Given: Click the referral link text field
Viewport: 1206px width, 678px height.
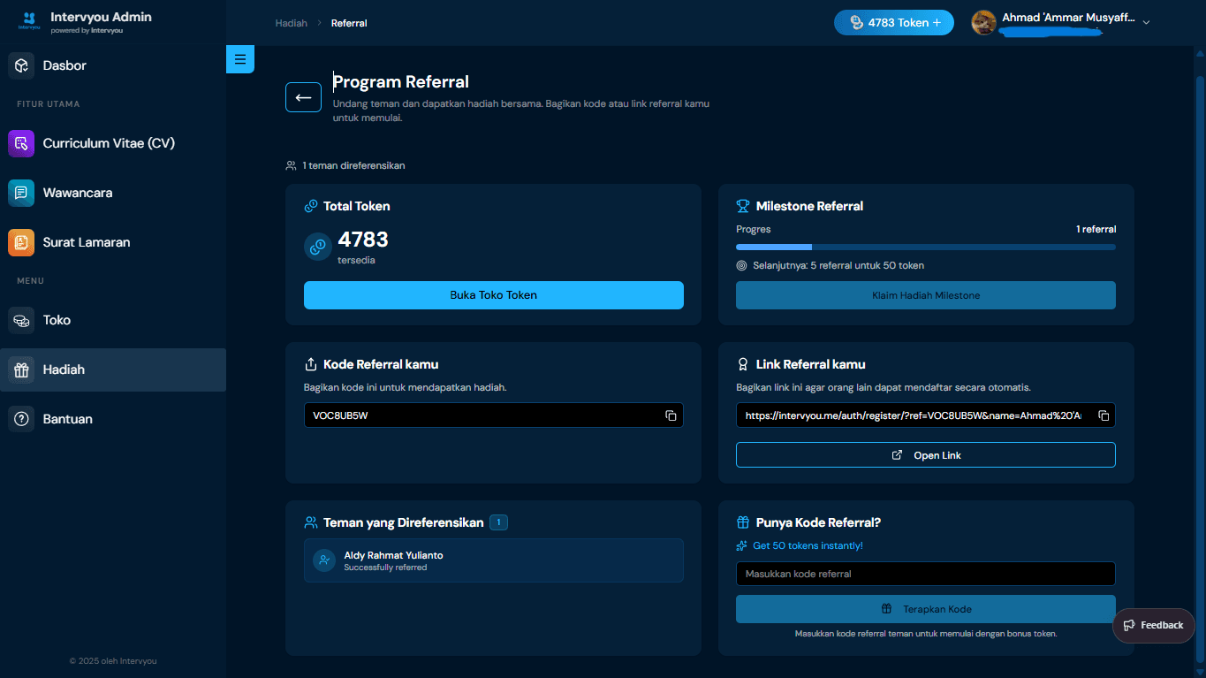Looking at the screenshot, I should 926,415.
